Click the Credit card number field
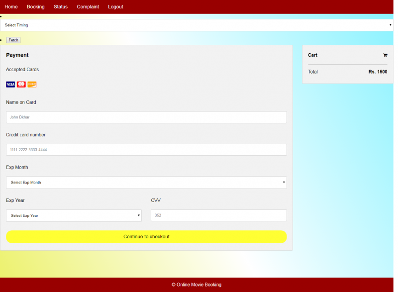Image resolution: width=398 pixels, height=292 pixels. click(146, 150)
